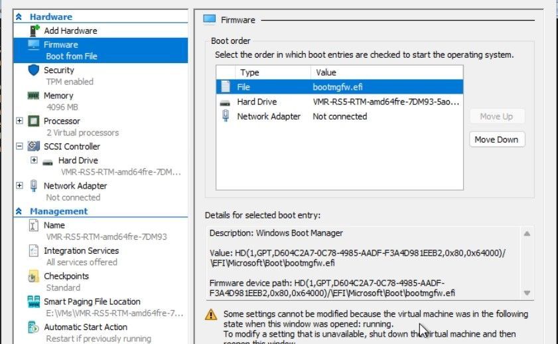
Task: Select Network Adapter boot entry row
Action: tap(340, 116)
